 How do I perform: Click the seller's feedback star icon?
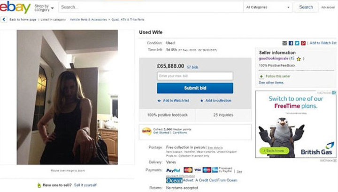click(x=299, y=59)
